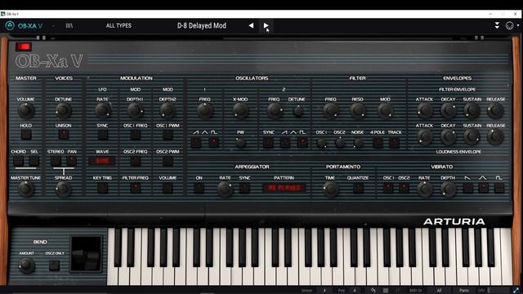Click the MASTER TUNE knob
The image size is (523, 294).
[25, 189]
